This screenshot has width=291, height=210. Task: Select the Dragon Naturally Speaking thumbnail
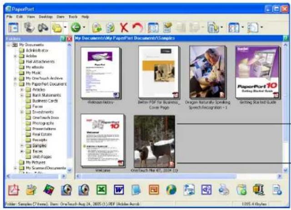coord(208,72)
